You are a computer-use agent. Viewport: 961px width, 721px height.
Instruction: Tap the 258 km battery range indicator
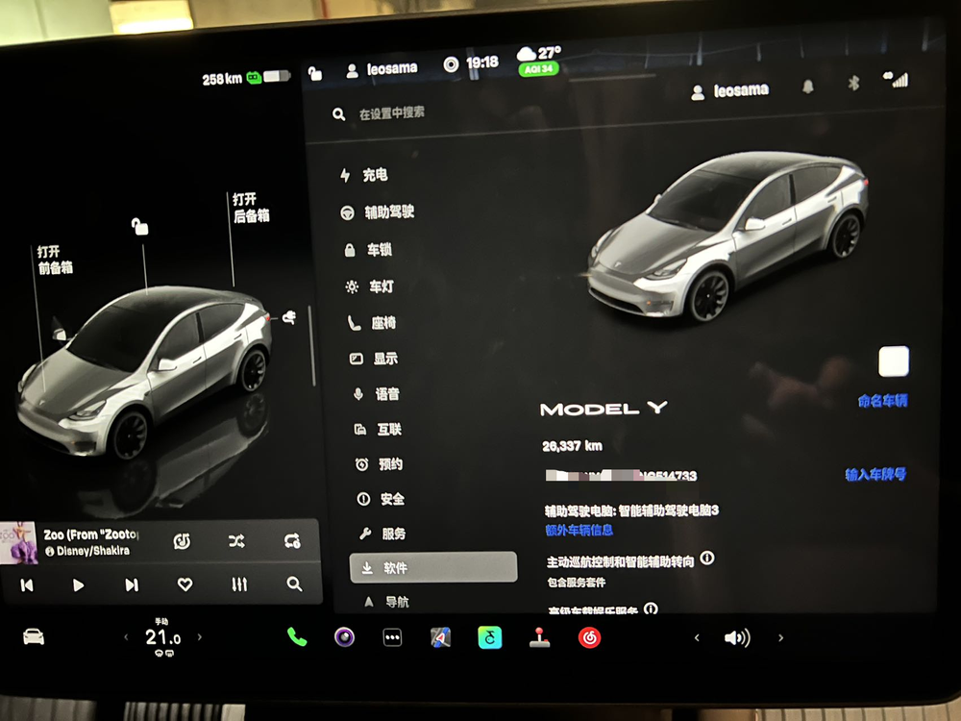pos(245,78)
